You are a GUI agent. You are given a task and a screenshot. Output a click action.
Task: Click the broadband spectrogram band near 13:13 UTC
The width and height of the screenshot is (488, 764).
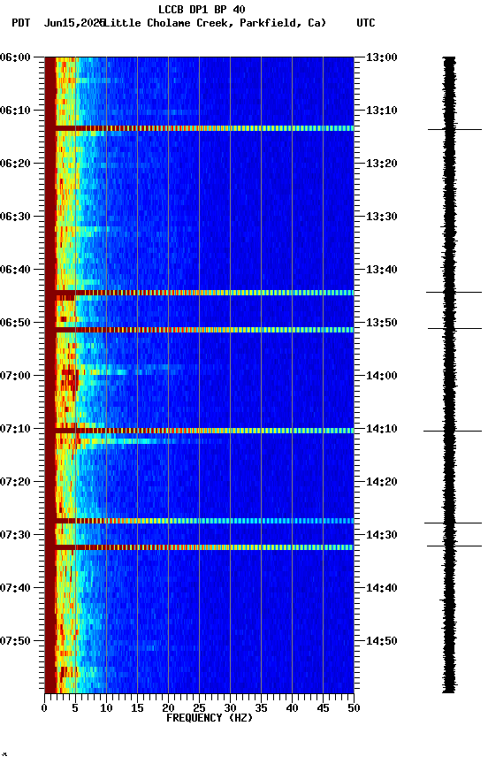(199, 128)
